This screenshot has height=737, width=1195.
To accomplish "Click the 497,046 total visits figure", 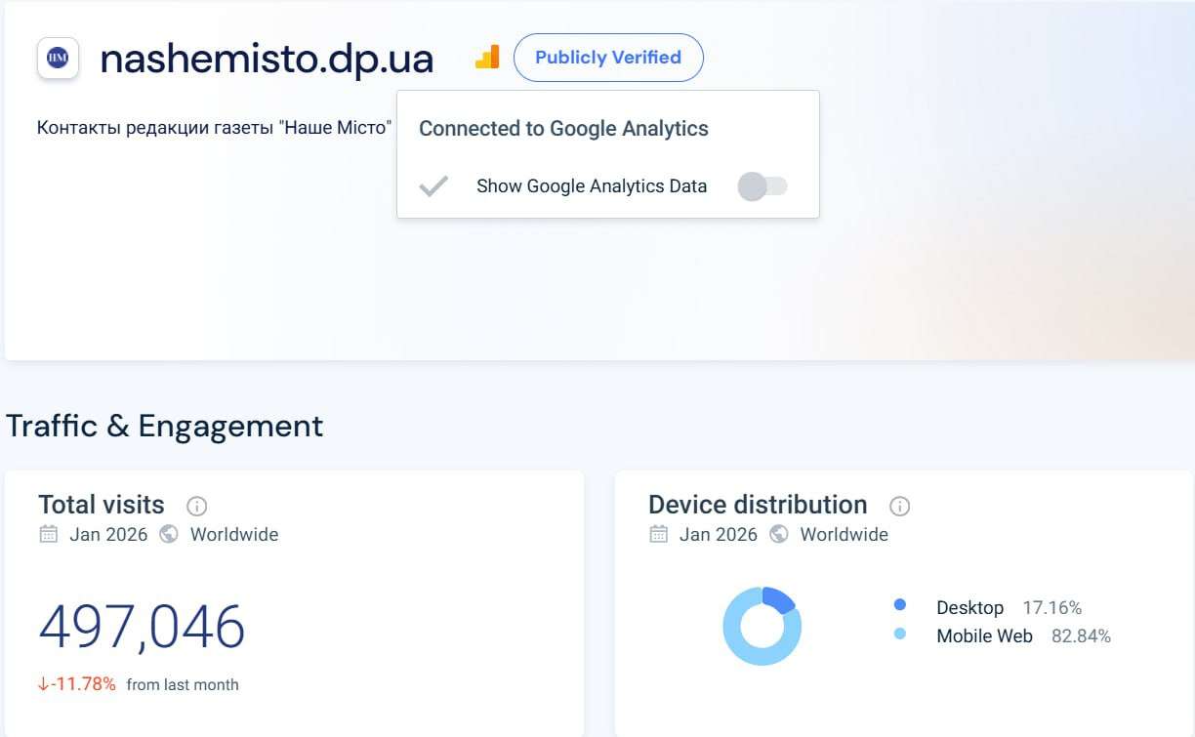I will pos(142,627).
